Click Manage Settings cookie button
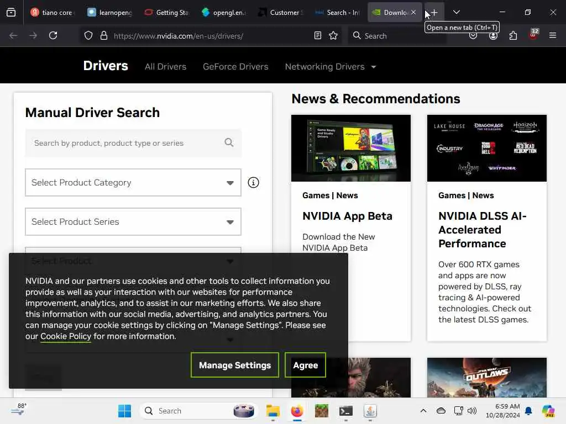This screenshot has width=566, height=424. click(234, 365)
